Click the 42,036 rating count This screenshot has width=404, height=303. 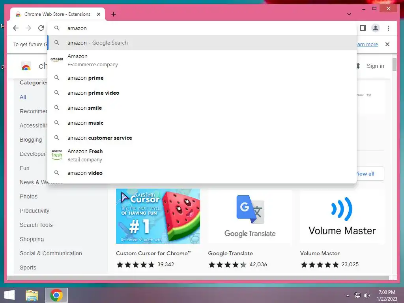pyautogui.click(x=258, y=264)
